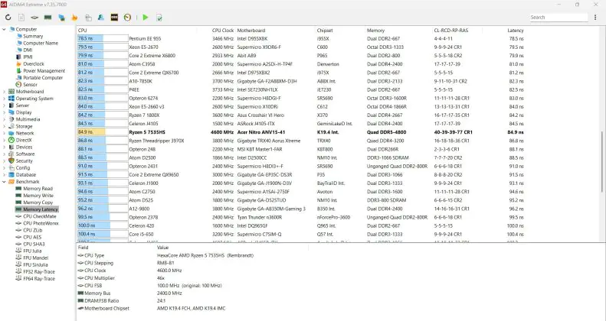606x321 pixels.
Task: Open the Overclock page
Action: click(34, 64)
